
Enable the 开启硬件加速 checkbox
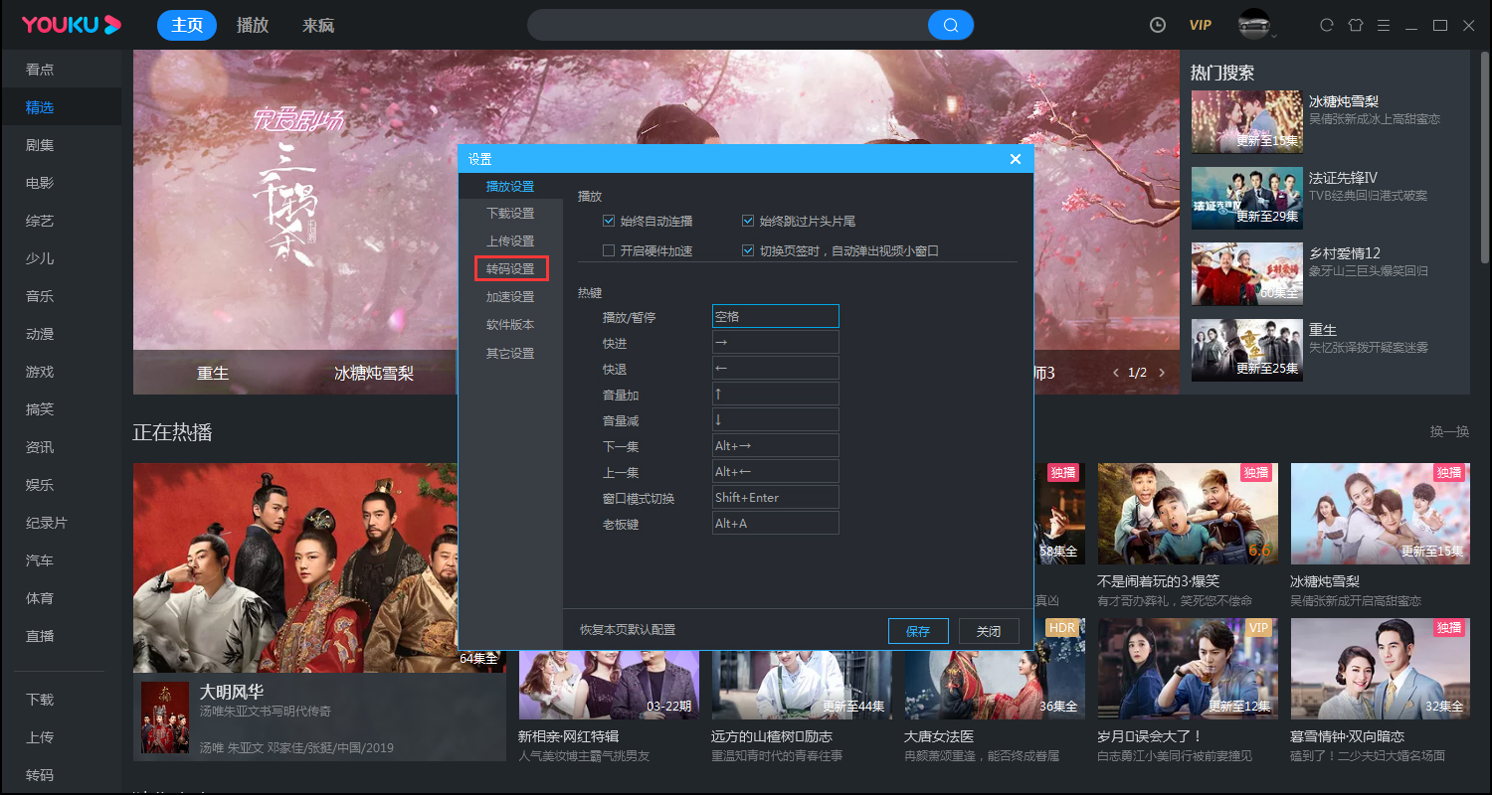pos(607,249)
